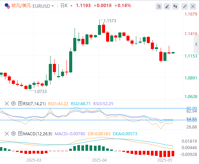Image resolution: width=199 pixels, height=164 pixels.
Task: Expand the right side panel chevron
Action: click(196, 44)
